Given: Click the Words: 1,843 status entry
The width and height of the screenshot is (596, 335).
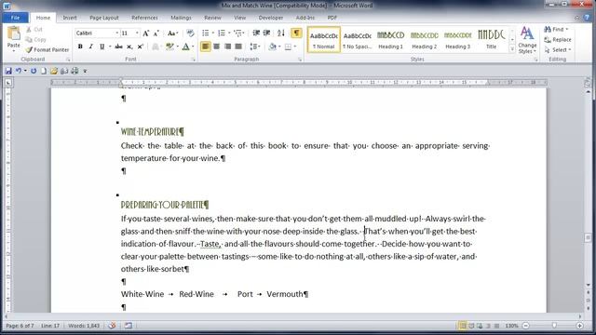Looking at the screenshot, I should 84,326.
